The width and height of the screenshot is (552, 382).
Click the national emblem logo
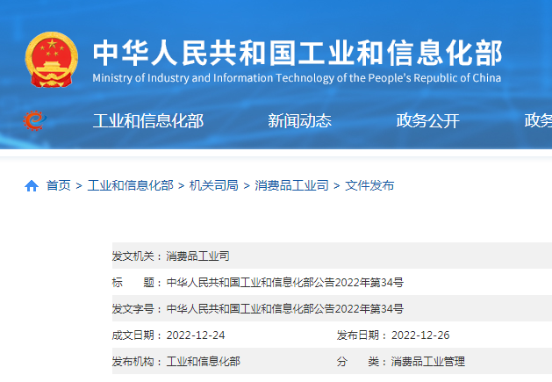click(x=52, y=60)
